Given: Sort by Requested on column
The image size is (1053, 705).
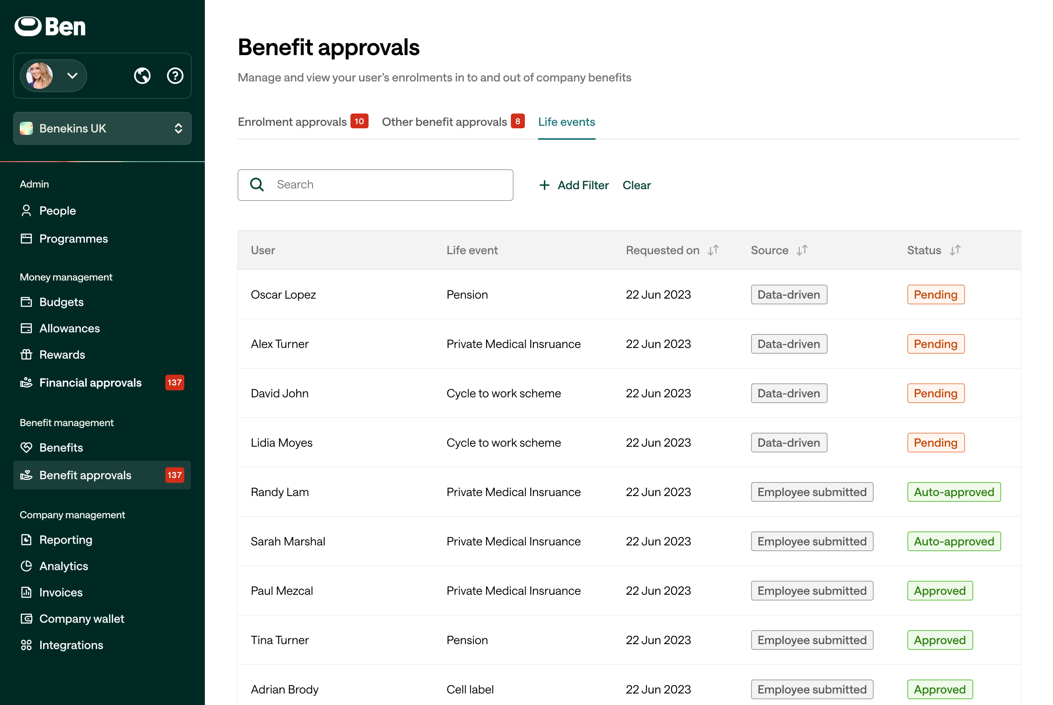Looking at the screenshot, I should [x=713, y=250].
